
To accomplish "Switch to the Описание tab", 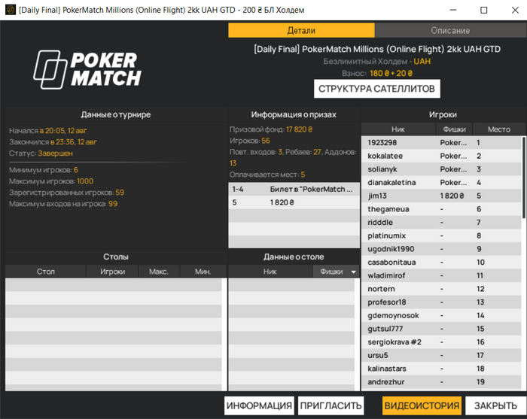I will 450,31.
